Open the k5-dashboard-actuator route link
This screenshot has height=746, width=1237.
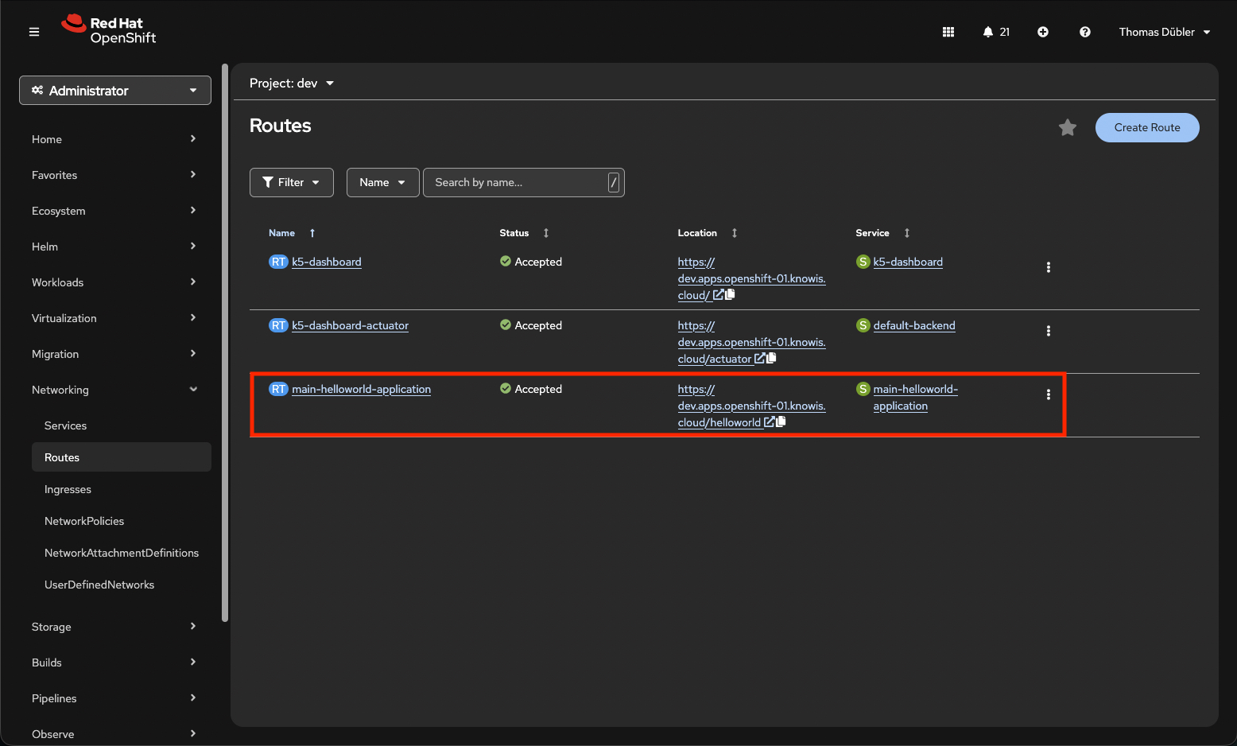[350, 325]
